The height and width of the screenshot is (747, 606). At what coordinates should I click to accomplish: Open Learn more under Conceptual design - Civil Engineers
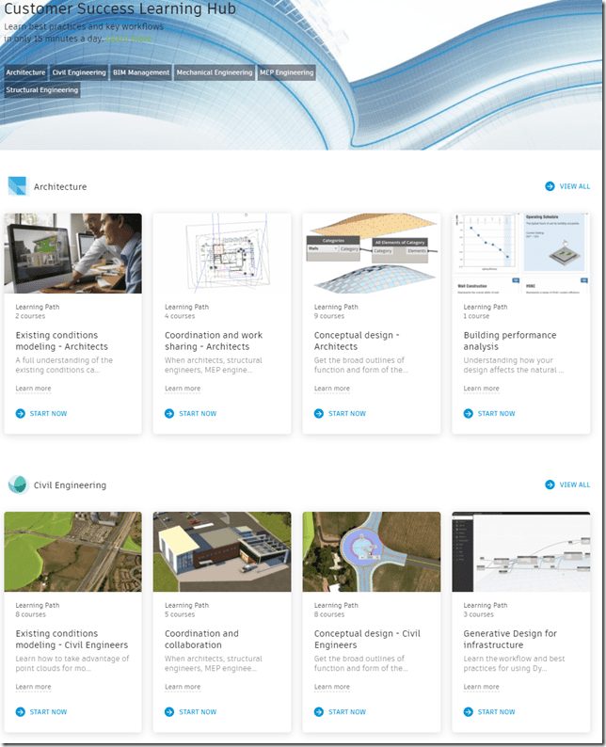point(331,687)
